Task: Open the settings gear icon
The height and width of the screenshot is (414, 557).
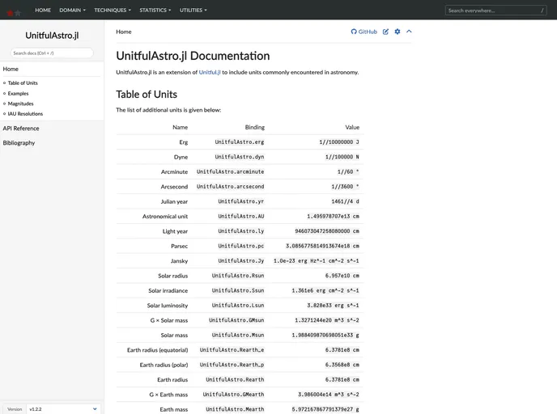Action: point(398,32)
